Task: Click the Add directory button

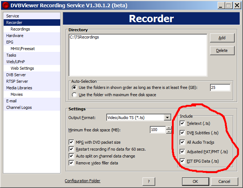Action: (x=222, y=38)
